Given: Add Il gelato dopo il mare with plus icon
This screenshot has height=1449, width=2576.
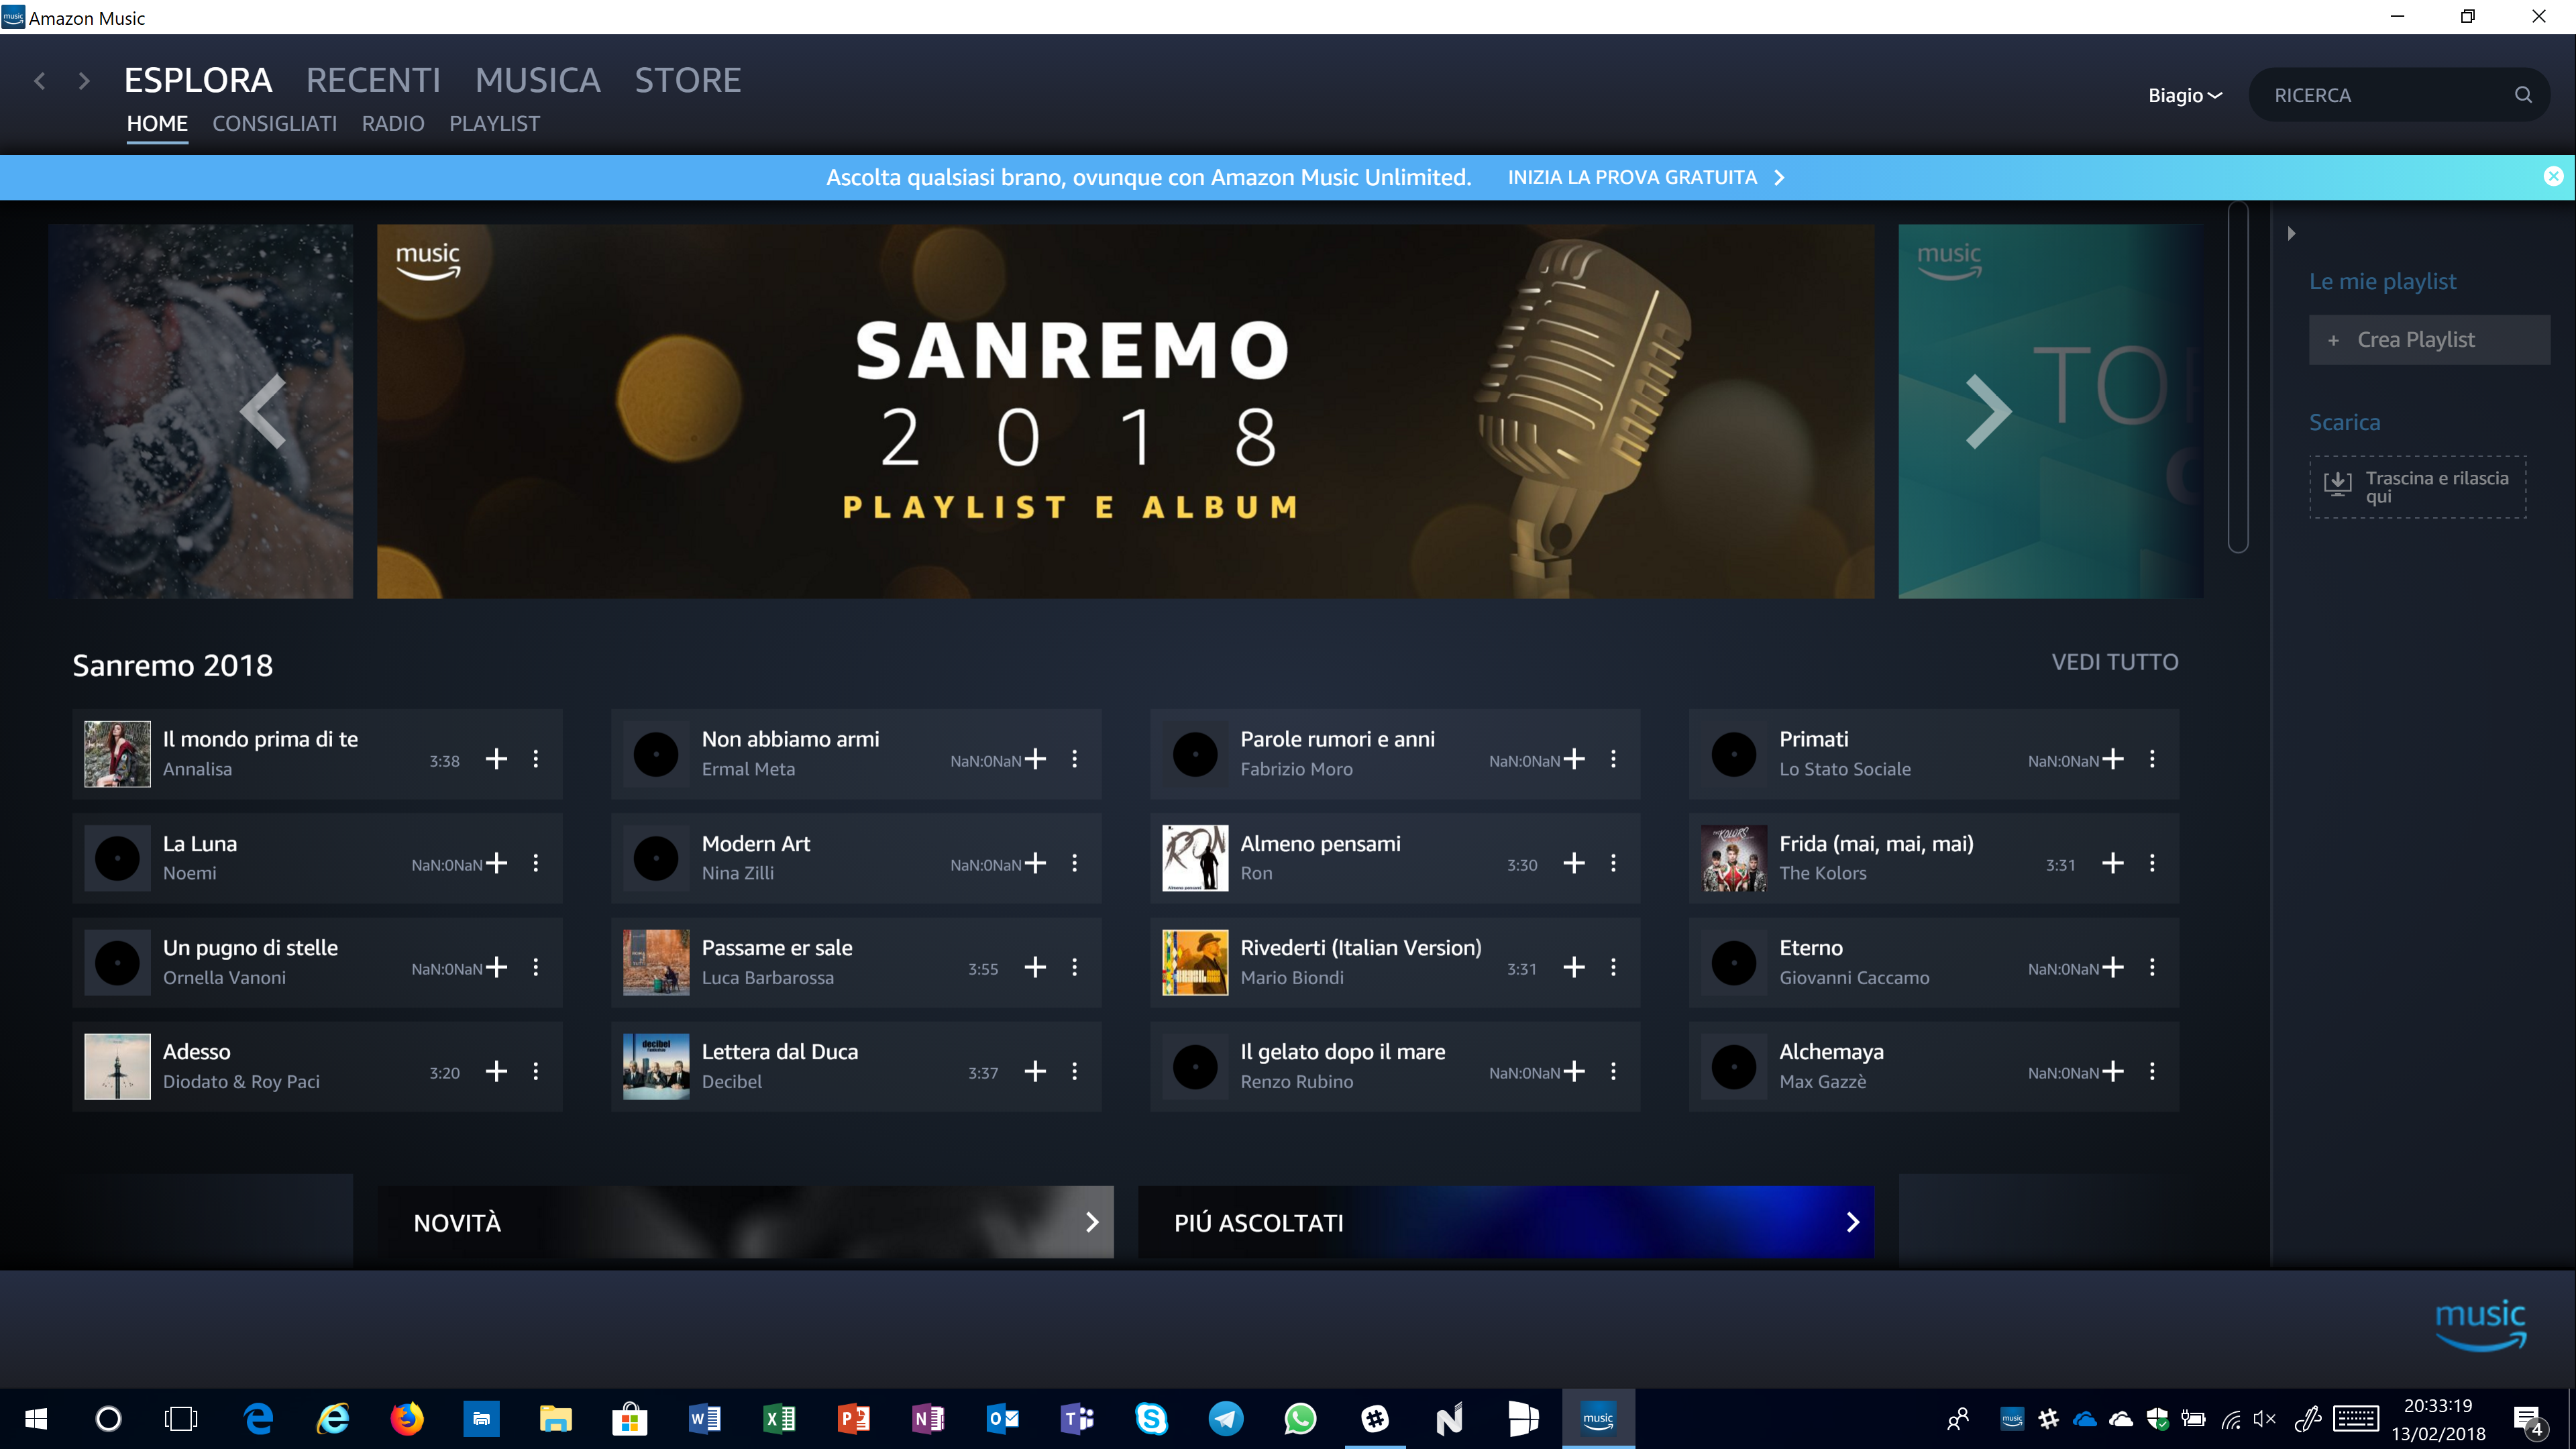Looking at the screenshot, I should (x=1574, y=1071).
